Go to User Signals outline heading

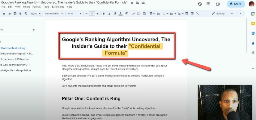(x=16, y=54)
